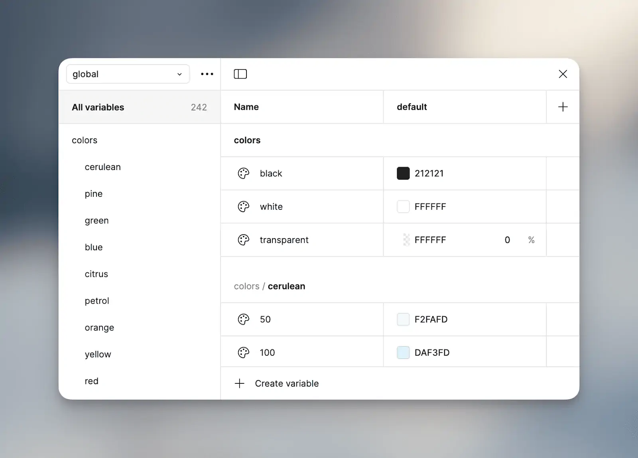
Task: Open the global collection dropdown
Action: point(128,74)
